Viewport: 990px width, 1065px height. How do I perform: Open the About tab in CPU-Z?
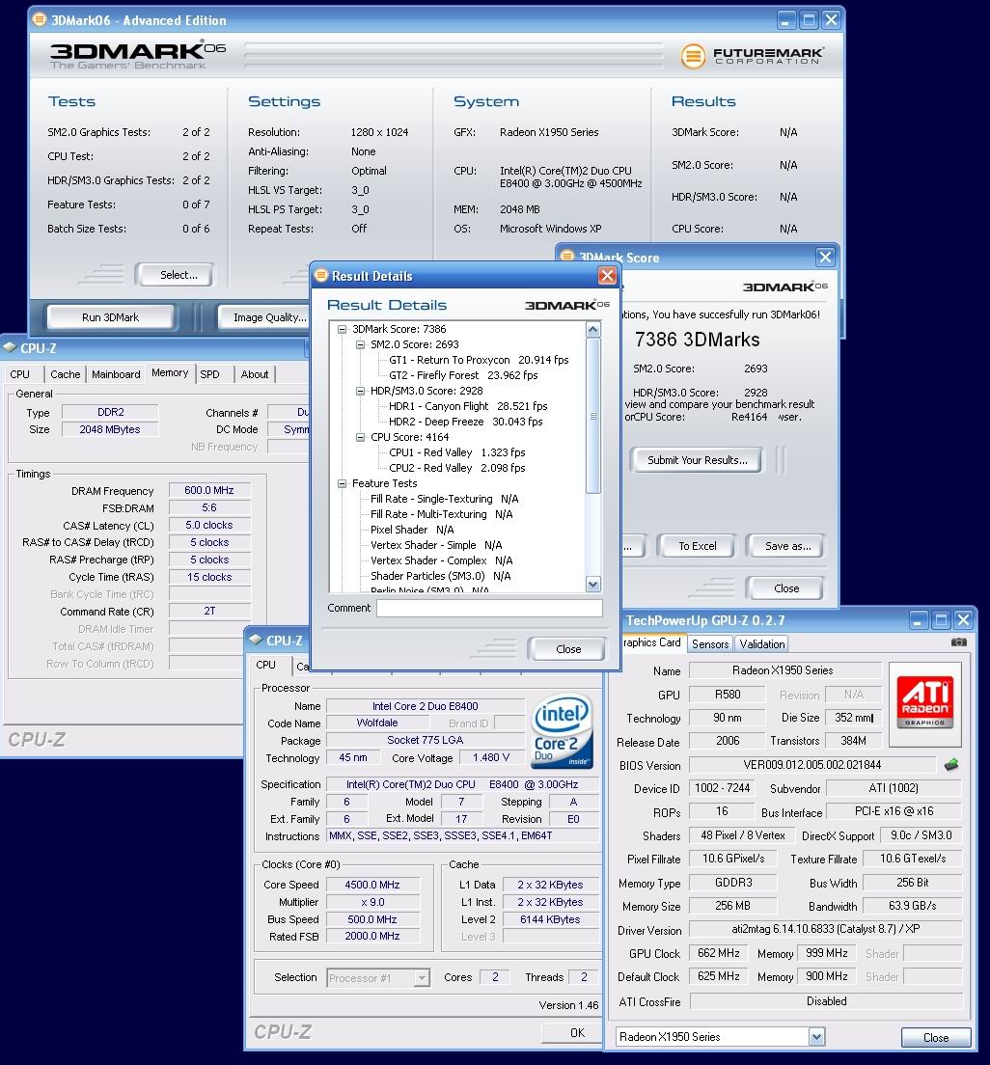click(255, 374)
